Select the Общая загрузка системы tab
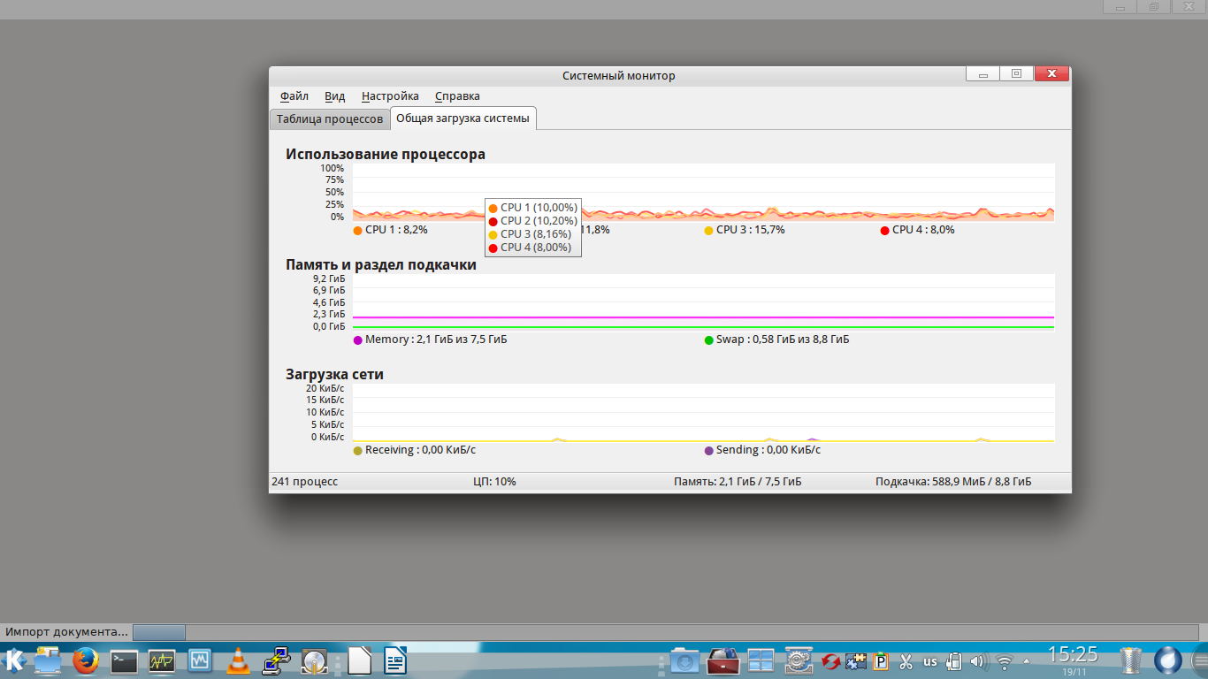This screenshot has height=679, width=1208. 463,118
